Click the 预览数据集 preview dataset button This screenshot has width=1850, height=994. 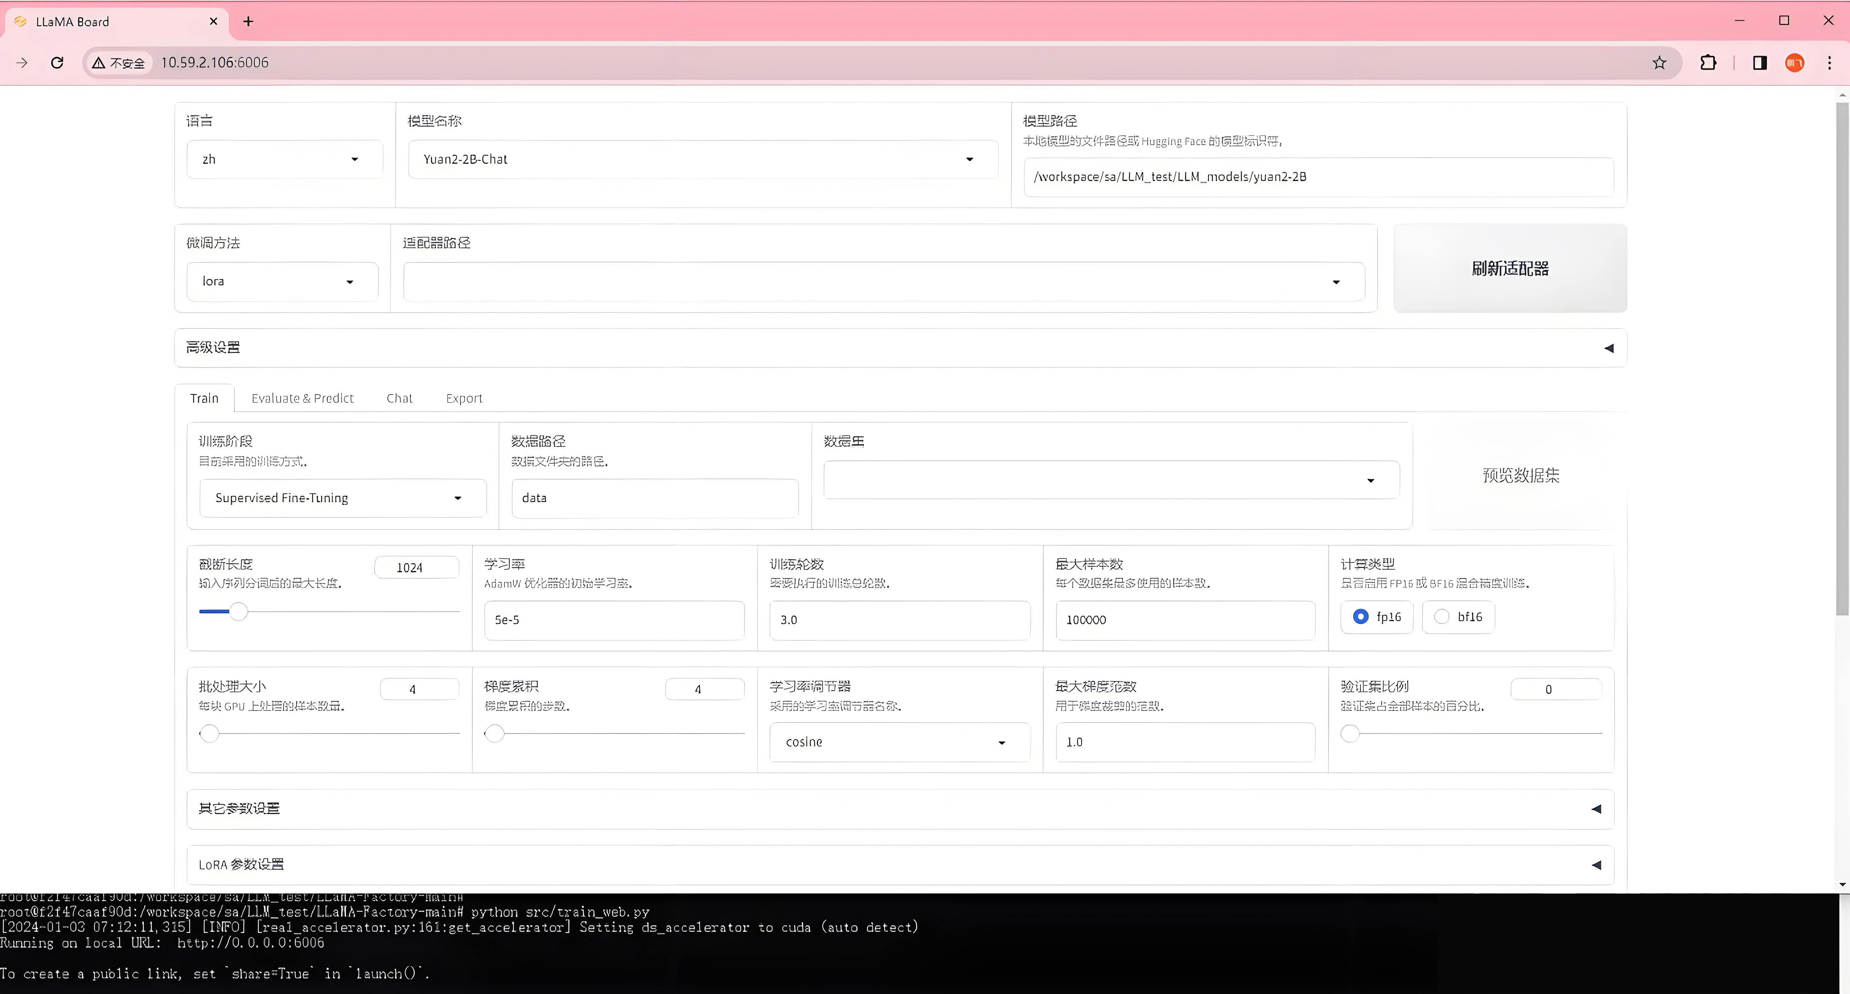tap(1520, 476)
